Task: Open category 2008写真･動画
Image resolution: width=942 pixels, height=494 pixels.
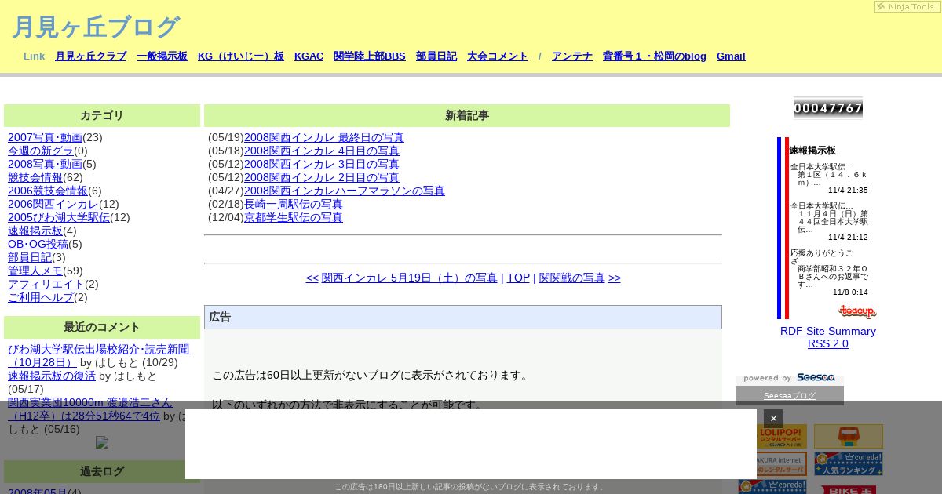Action: (x=45, y=164)
